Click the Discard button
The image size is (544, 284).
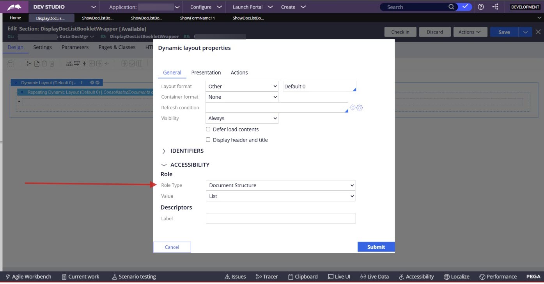tap(435, 32)
